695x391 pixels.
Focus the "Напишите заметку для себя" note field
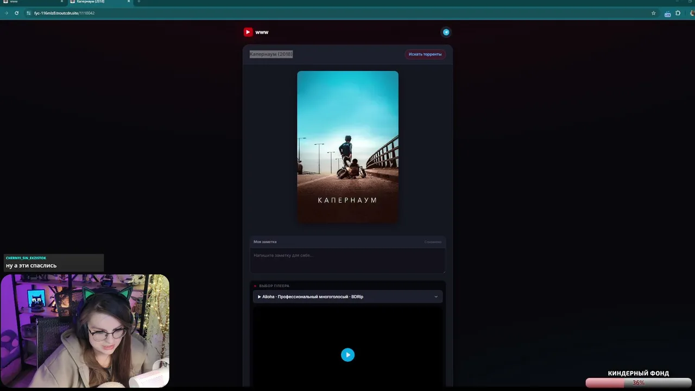pos(347,260)
